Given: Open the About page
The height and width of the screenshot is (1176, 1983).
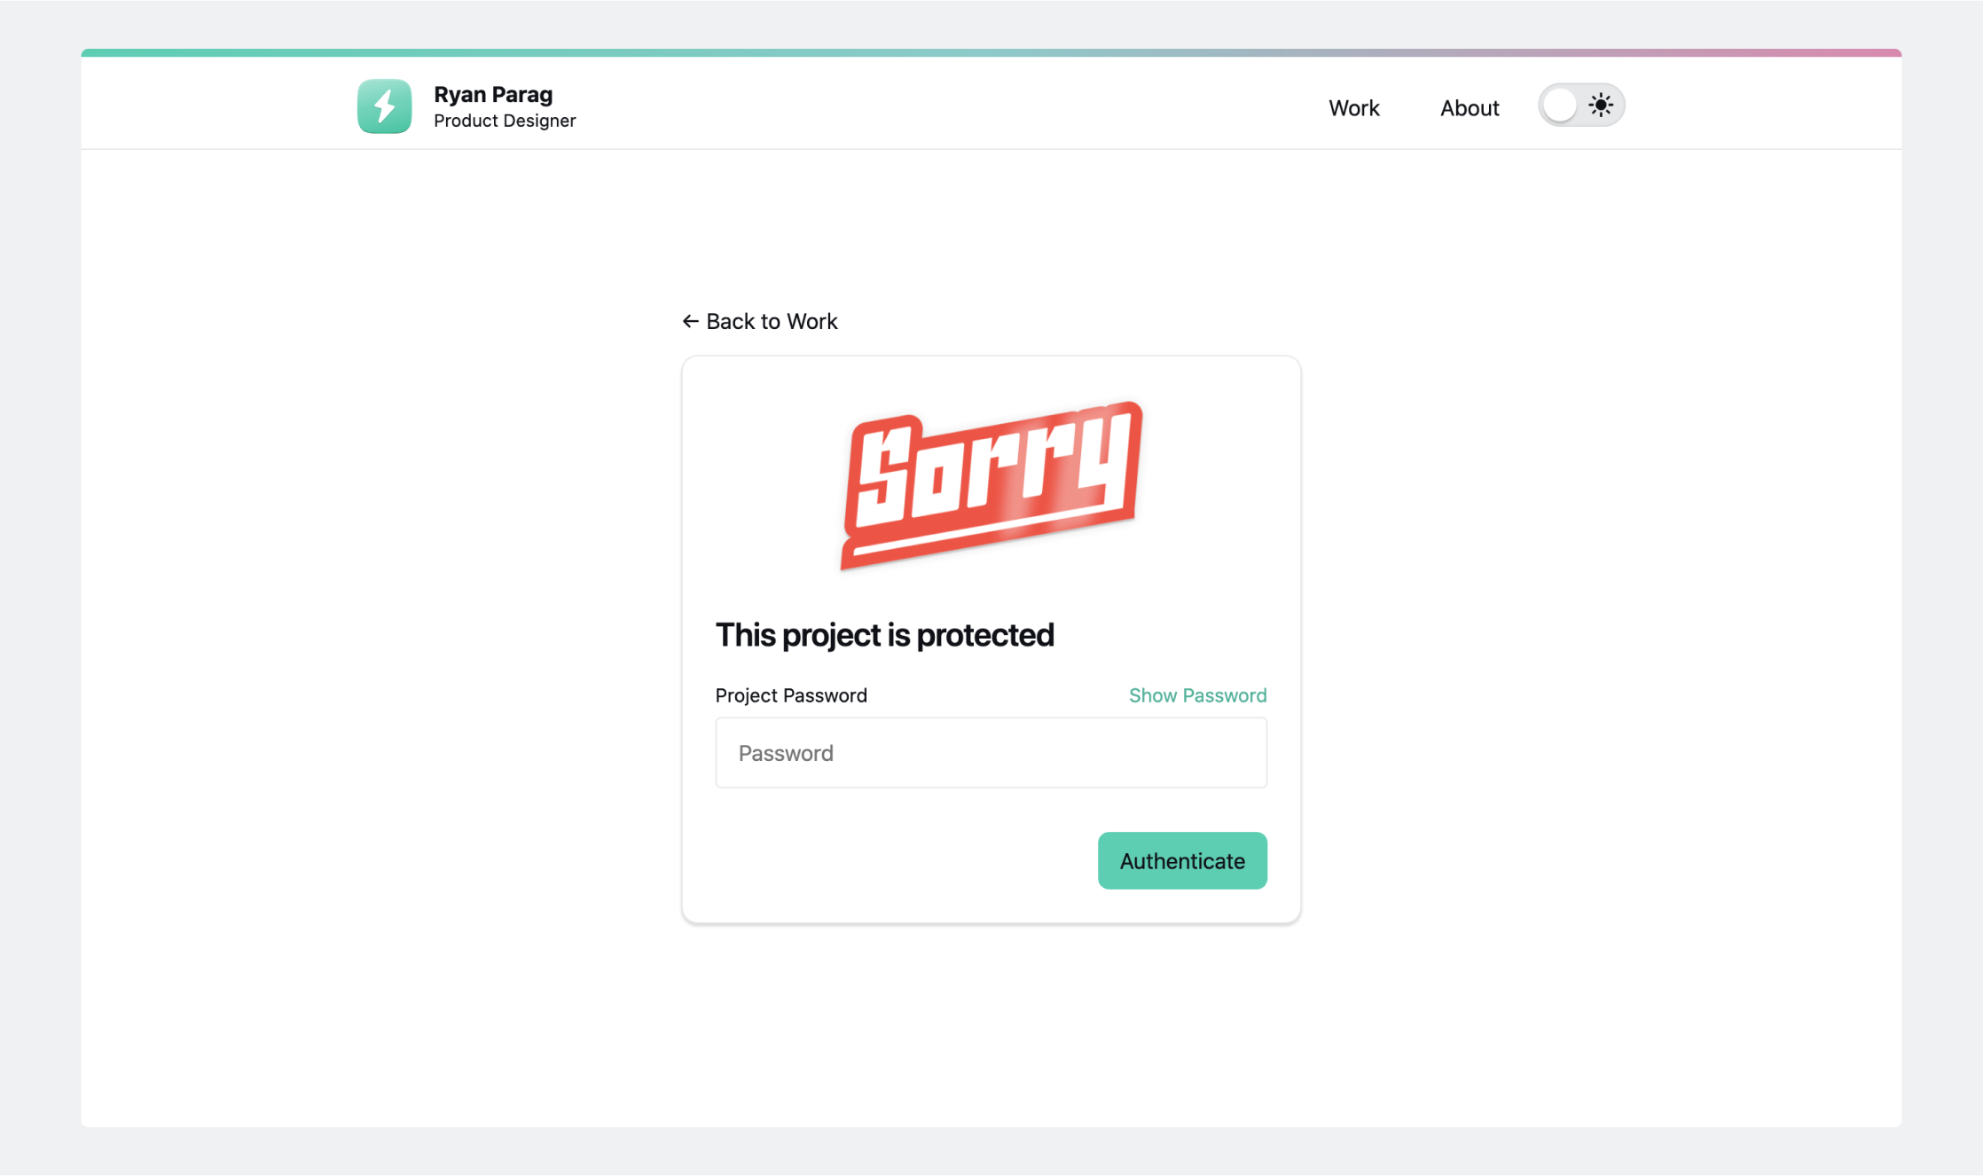Looking at the screenshot, I should [1469, 107].
